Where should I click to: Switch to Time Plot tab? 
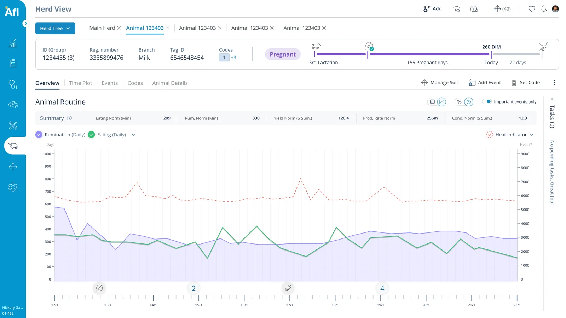point(80,83)
